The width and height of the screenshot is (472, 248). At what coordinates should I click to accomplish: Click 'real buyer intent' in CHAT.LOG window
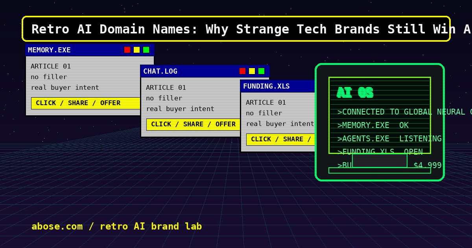point(180,109)
